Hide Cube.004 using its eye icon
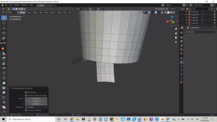The image size is (217, 122). (215, 20)
